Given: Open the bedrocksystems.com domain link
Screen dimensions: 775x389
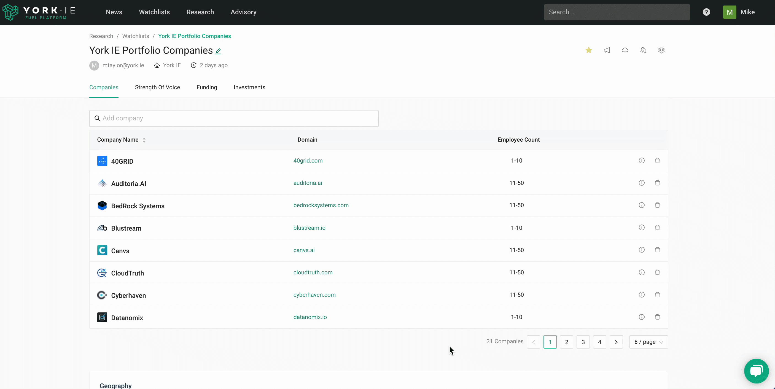Looking at the screenshot, I should tap(321, 205).
